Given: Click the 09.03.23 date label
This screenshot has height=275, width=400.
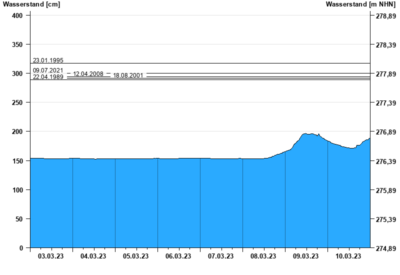Looking at the screenshot, I should [306, 256].
